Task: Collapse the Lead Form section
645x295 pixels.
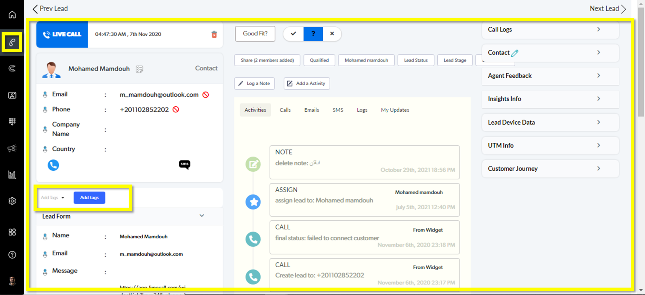Action: pyautogui.click(x=202, y=216)
